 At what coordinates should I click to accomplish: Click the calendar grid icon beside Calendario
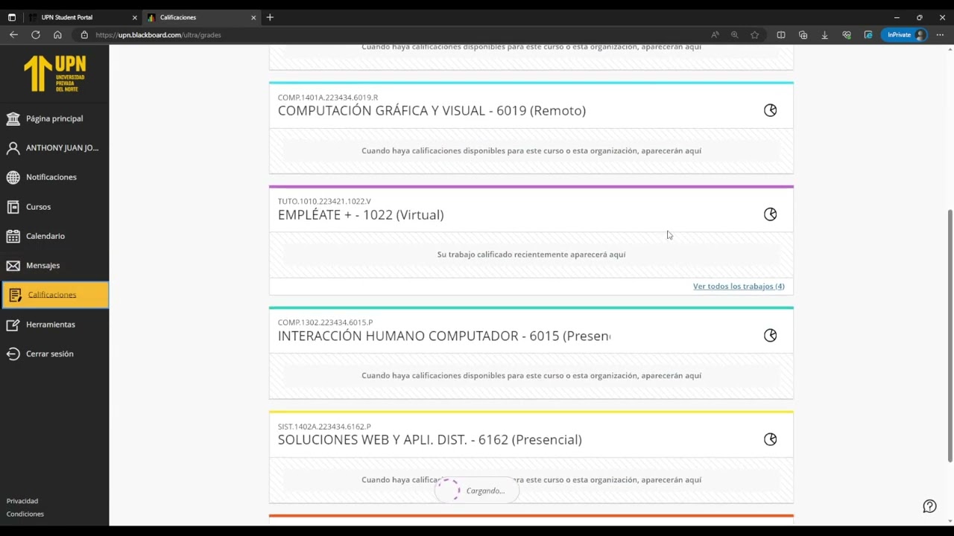[13, 236]
